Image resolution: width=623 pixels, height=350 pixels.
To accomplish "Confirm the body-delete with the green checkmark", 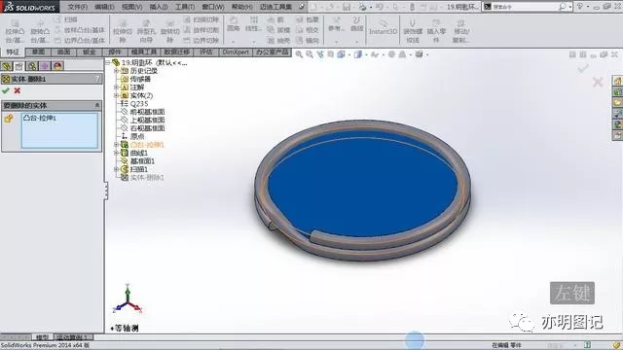I will click(x=6, y=90).
